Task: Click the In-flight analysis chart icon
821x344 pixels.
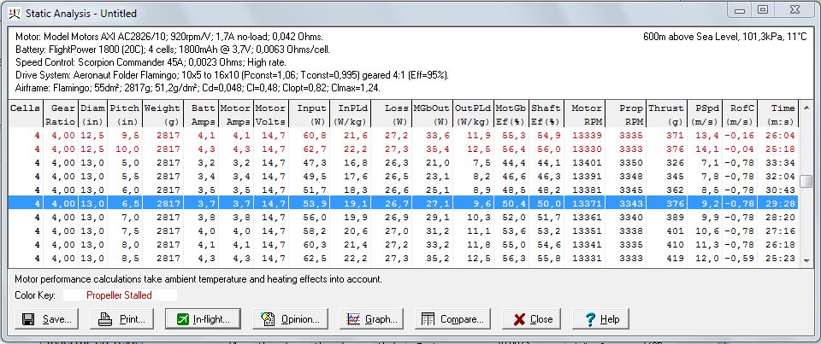Action: [181, 319]
